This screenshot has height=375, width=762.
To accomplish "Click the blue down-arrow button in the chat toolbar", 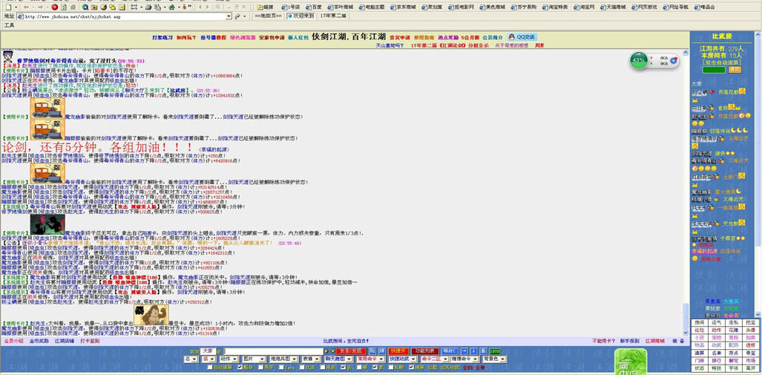I will tap(474, 350).
